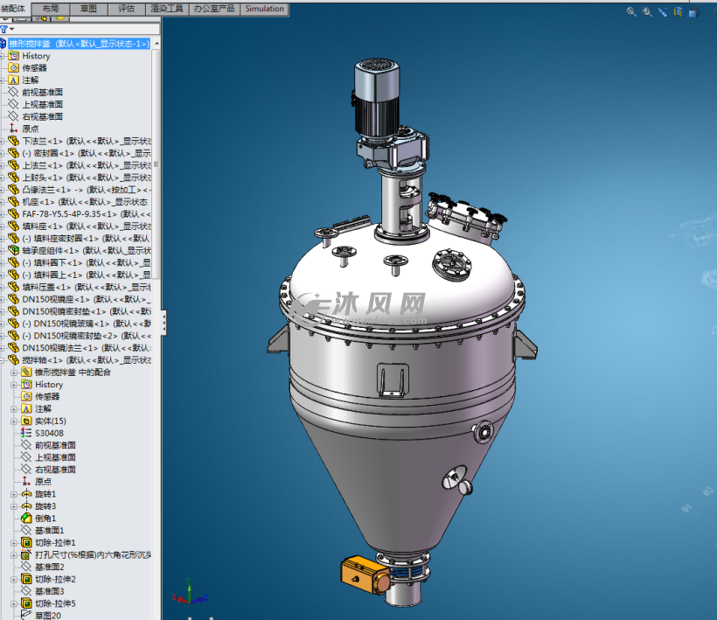Click the plane icon beside 基准面3
This screenshot has height=620, width=717.
point(26,591)
